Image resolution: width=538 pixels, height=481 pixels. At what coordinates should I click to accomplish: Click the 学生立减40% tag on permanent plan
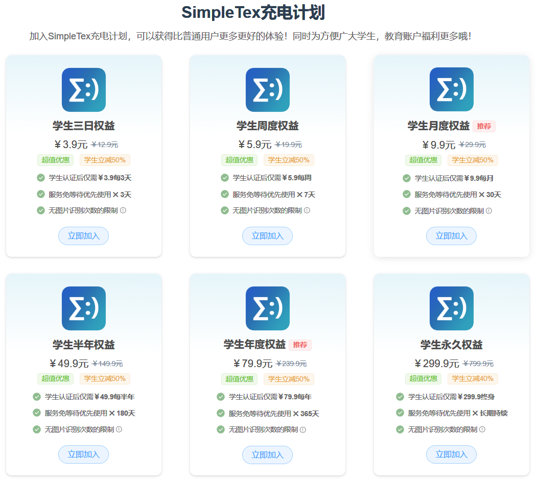tap(473, 379)
